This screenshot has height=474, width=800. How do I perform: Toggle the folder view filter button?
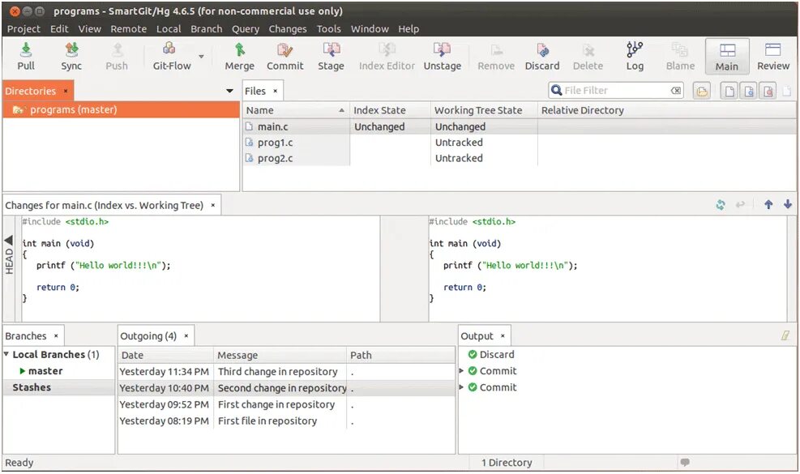tap(702, 92)
